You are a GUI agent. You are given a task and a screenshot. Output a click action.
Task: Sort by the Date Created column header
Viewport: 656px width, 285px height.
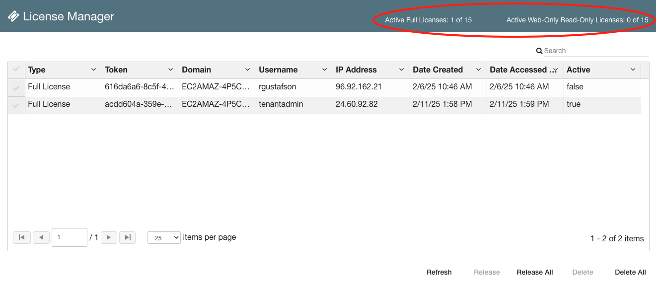pyautogui.click(x=437, y=70)
